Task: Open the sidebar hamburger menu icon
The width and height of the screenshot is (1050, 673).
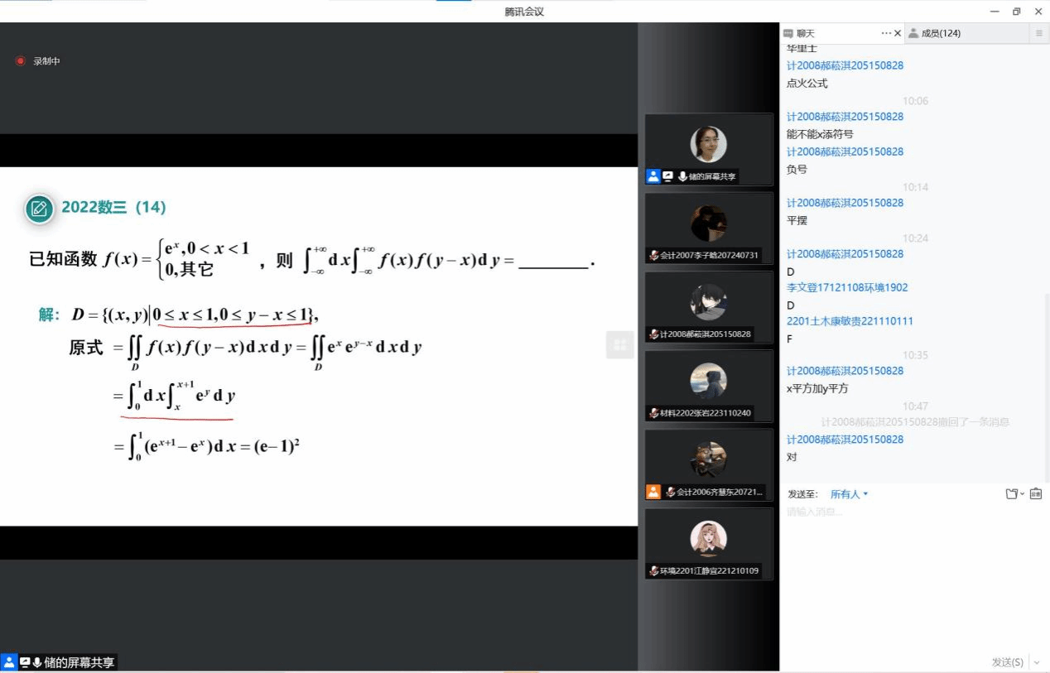Action: coord(1038,33)
